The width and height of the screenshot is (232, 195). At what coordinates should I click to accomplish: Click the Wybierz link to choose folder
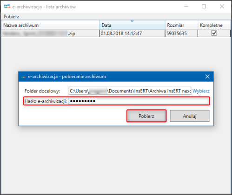(201, 91)
